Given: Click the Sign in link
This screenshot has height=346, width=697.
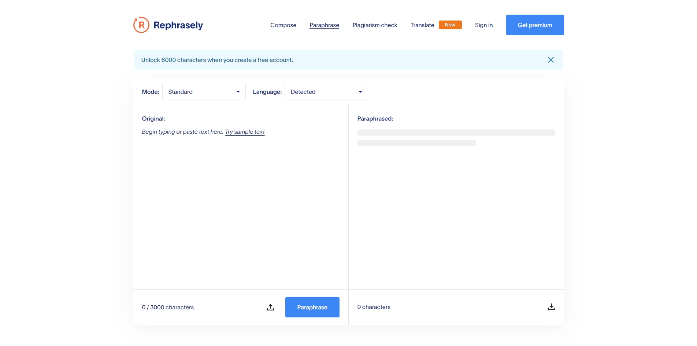Looking at the screenshot, I should coord(483,25).
